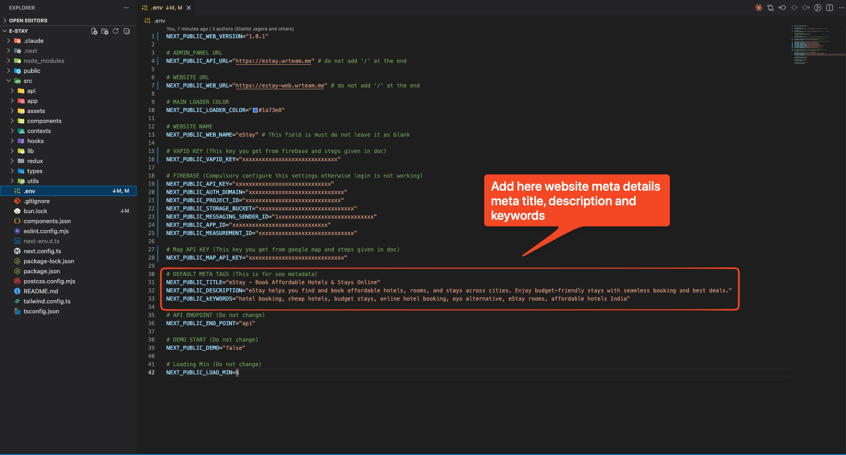This screenshot has width=846, height=455.
Task: Click the git blame authors annotation above line 1
Action: (x=230, y=29)
